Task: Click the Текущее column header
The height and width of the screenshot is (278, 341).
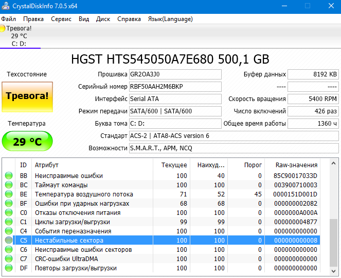Action: (172, 165)
